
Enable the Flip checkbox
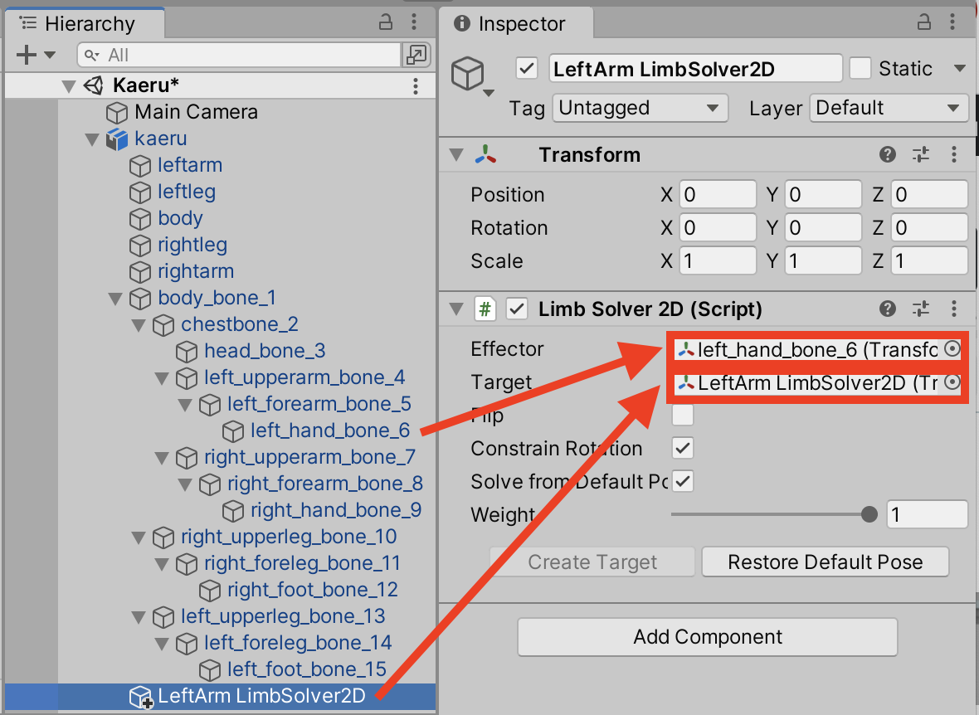pyautogui.click(x=682, y=415)
